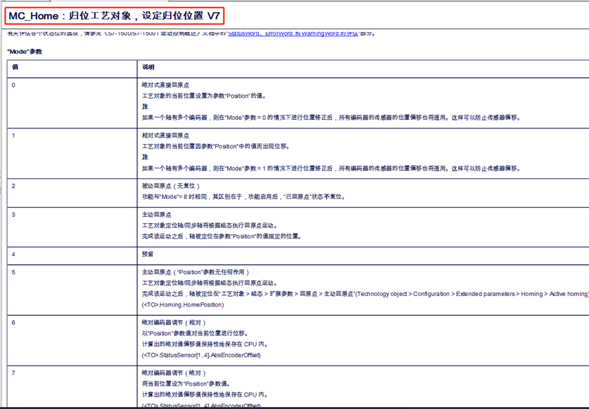Click the Mode value 7 cell

coord(14,373)
